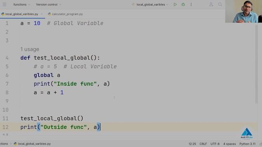Click the editor vertical scrollbar
This screenshot has width=262, height=147.
pos(257,64)
